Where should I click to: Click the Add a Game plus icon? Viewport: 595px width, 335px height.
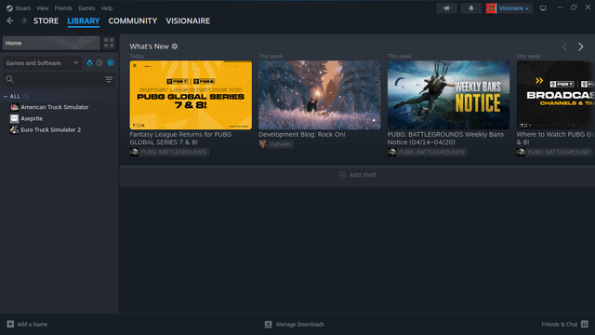10,324
